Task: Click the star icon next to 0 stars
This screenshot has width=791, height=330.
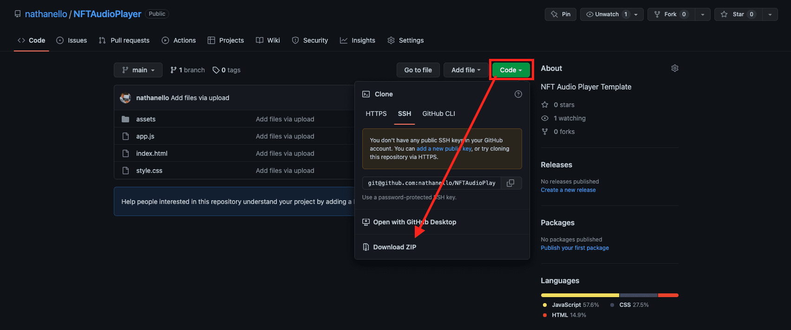Action: pyautogui.click(x=545, y=105)
